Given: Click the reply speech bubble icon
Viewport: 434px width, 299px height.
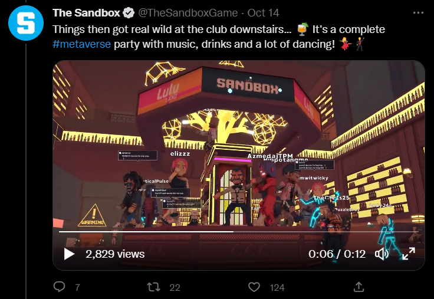Looking at the screenshot, I should (x=59, y=287).
